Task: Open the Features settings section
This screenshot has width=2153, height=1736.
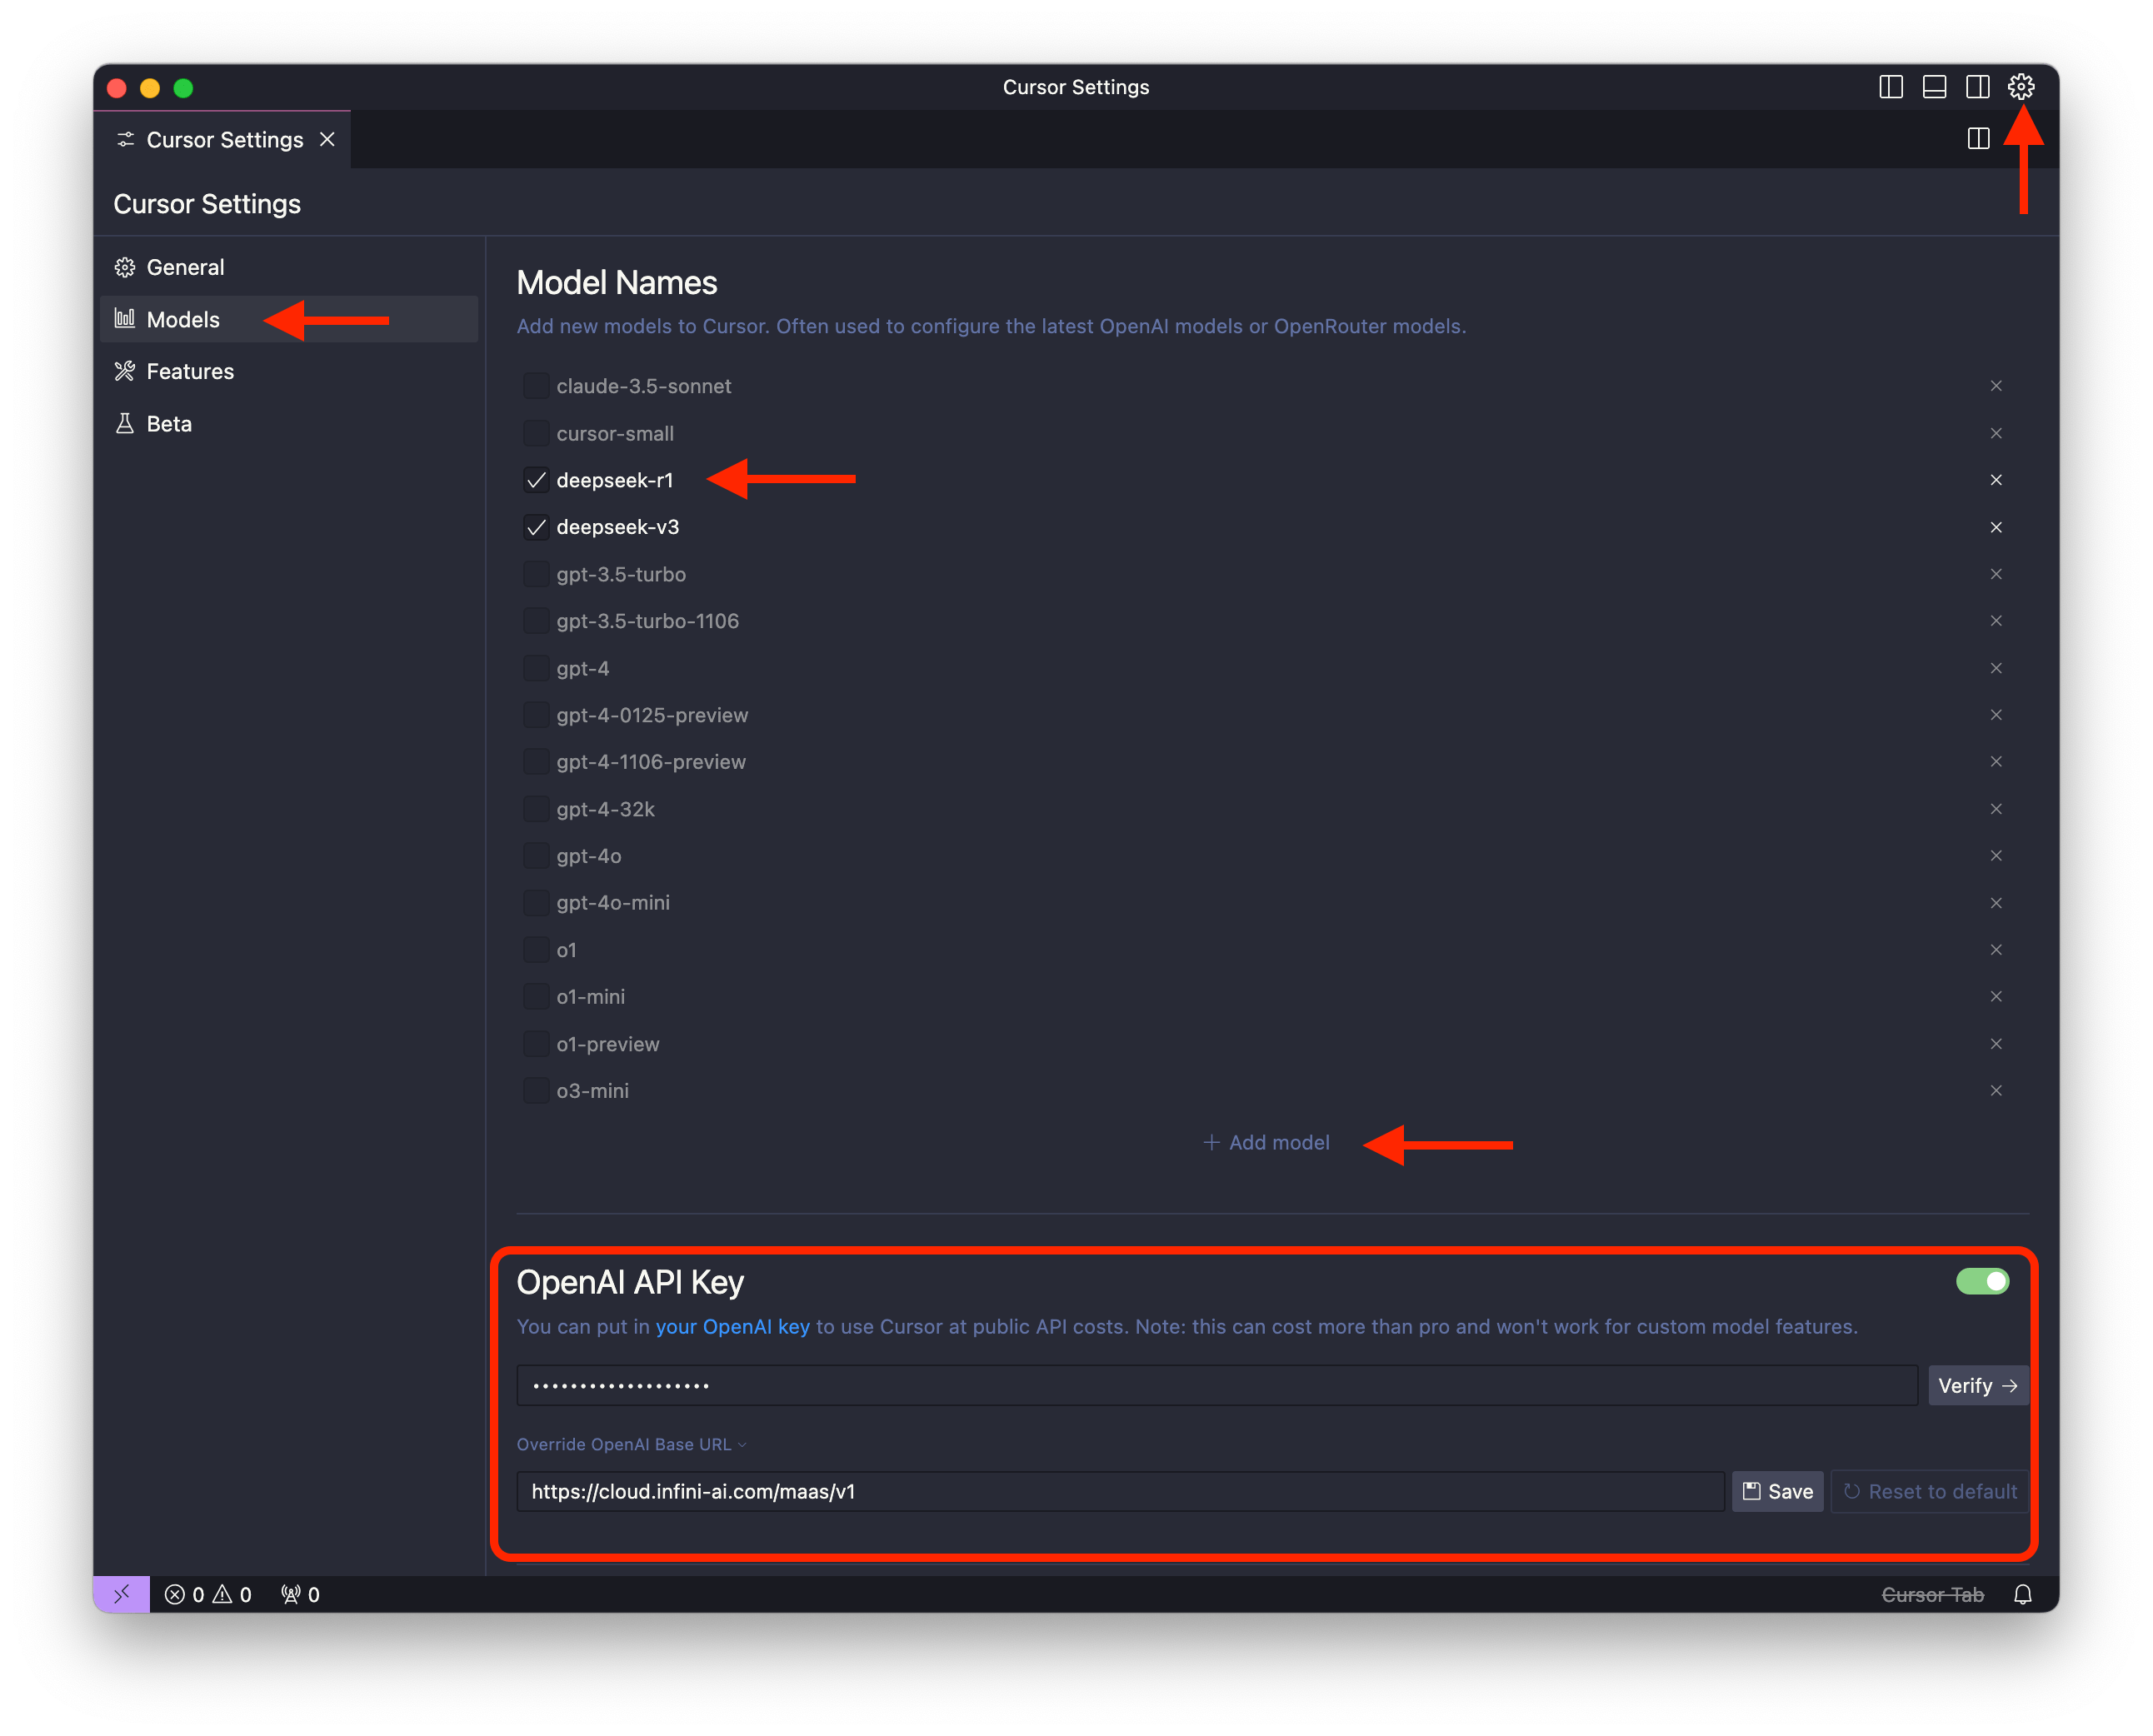Action: pyautogui.click(x=289, y=371)
